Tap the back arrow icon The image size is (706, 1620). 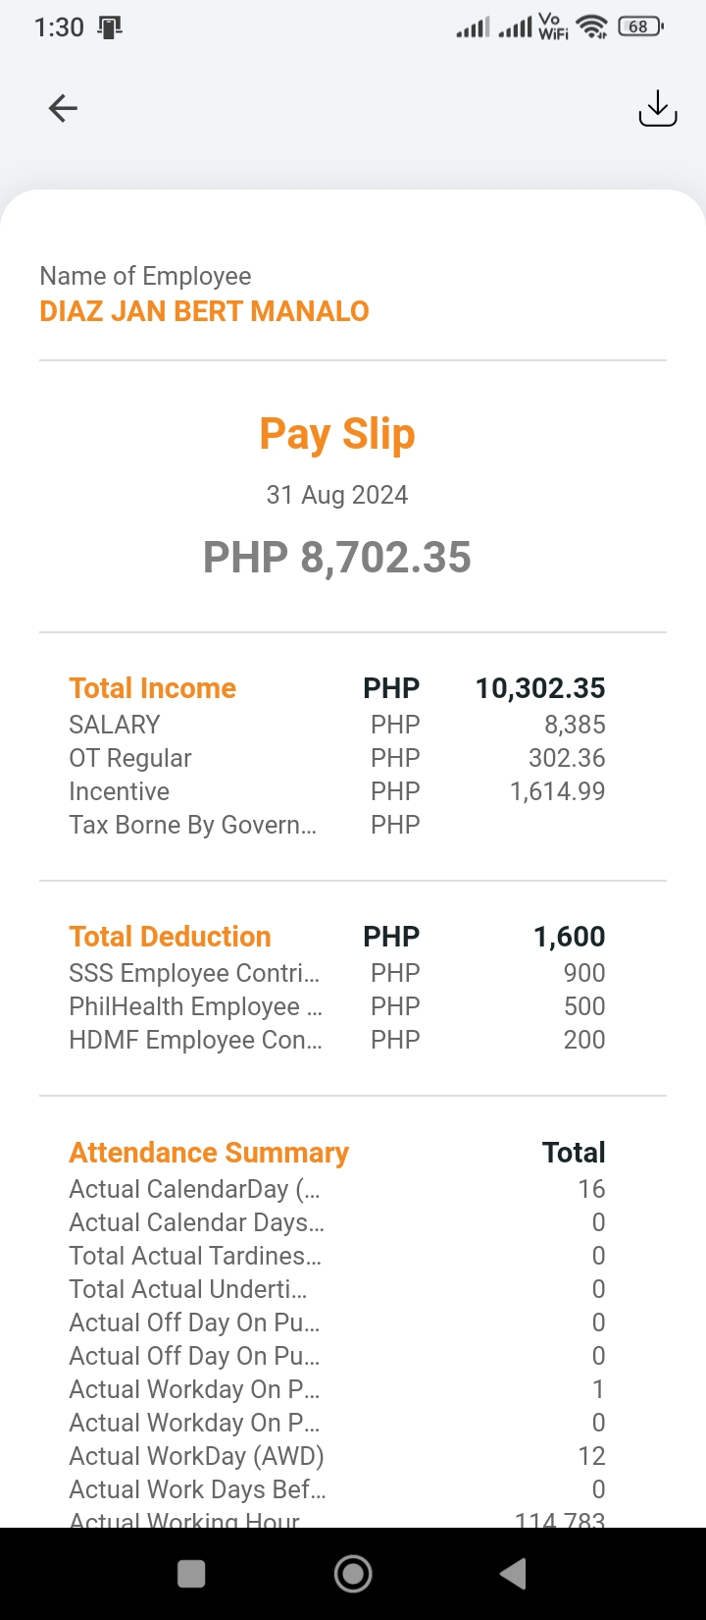point(63,108)
